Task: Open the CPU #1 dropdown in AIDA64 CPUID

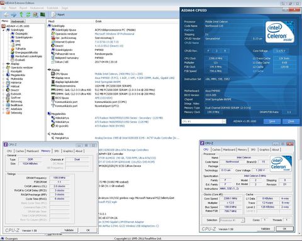Action: 224,121
